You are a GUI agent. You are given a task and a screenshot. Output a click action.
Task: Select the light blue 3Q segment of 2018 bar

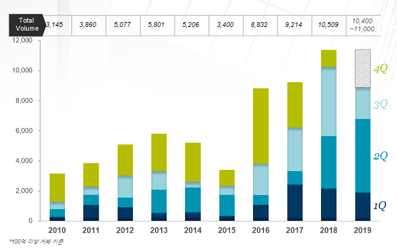(x=328, y=102)
